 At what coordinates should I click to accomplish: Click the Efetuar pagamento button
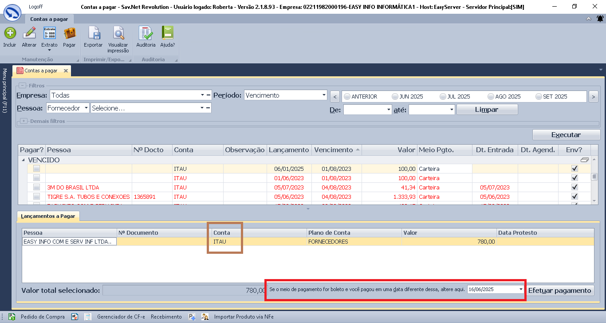[560, 290]
